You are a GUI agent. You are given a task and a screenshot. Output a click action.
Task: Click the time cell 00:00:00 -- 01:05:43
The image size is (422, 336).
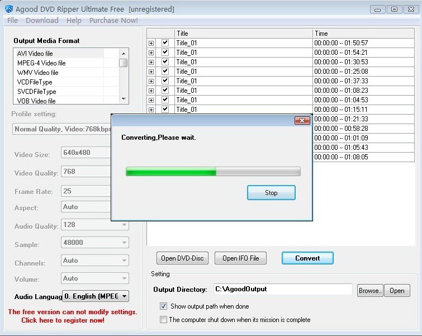coord(363,148)
